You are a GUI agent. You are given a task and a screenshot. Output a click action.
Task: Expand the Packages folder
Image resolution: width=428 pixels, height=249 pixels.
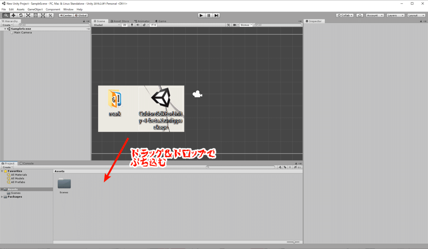pos(2,197)
